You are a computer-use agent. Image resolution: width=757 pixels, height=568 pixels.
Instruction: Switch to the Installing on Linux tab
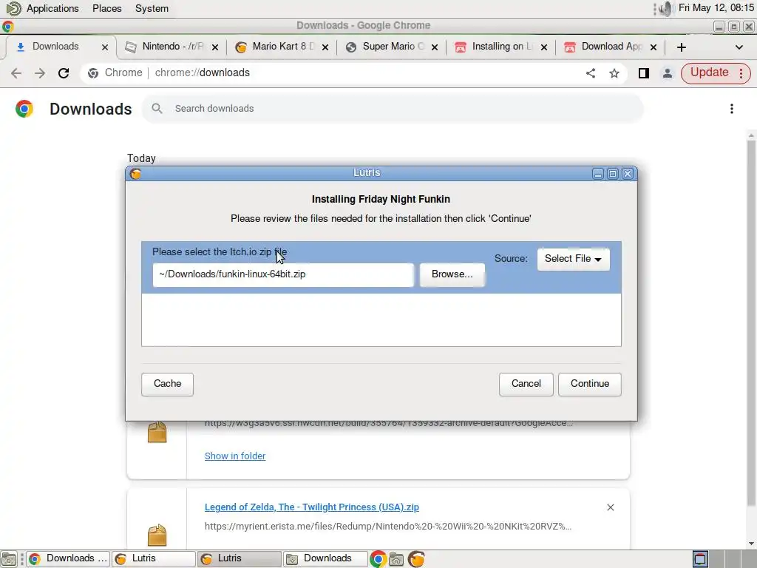[x=502, y=47]
